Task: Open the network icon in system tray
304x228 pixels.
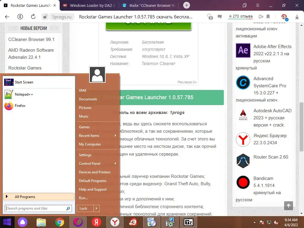Action: pos(269,222)
